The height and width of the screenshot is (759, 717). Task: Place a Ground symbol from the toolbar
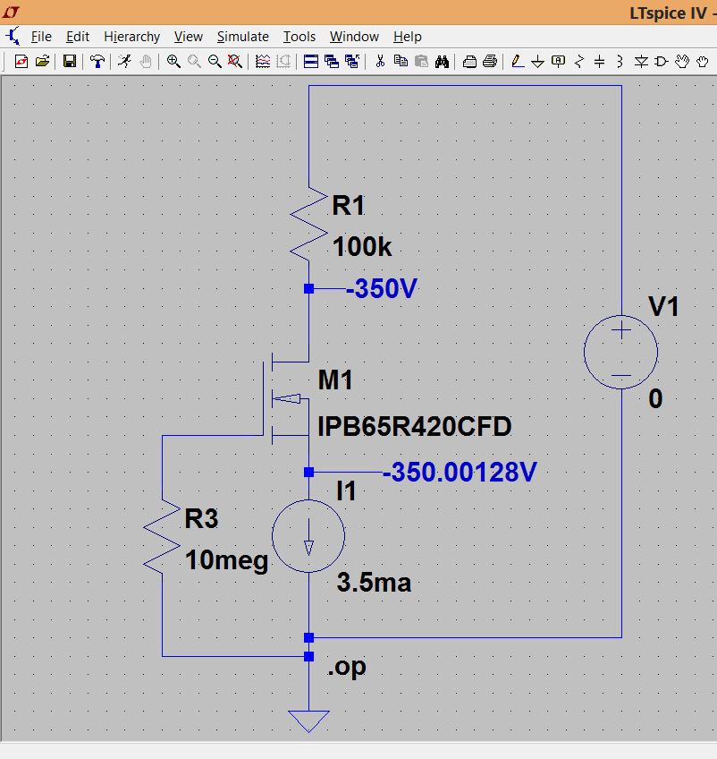537,62
